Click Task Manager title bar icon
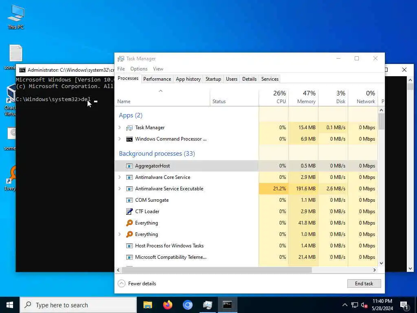417x313 pixels. 121,59
